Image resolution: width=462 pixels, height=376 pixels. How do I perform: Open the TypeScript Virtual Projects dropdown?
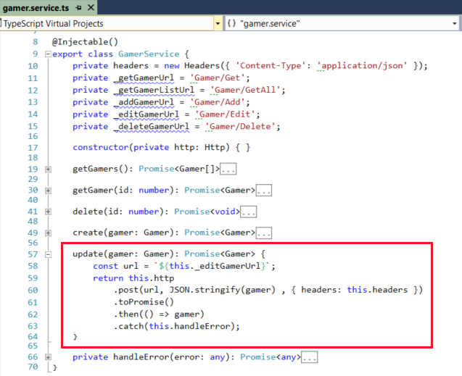click(x=218, y=24)
